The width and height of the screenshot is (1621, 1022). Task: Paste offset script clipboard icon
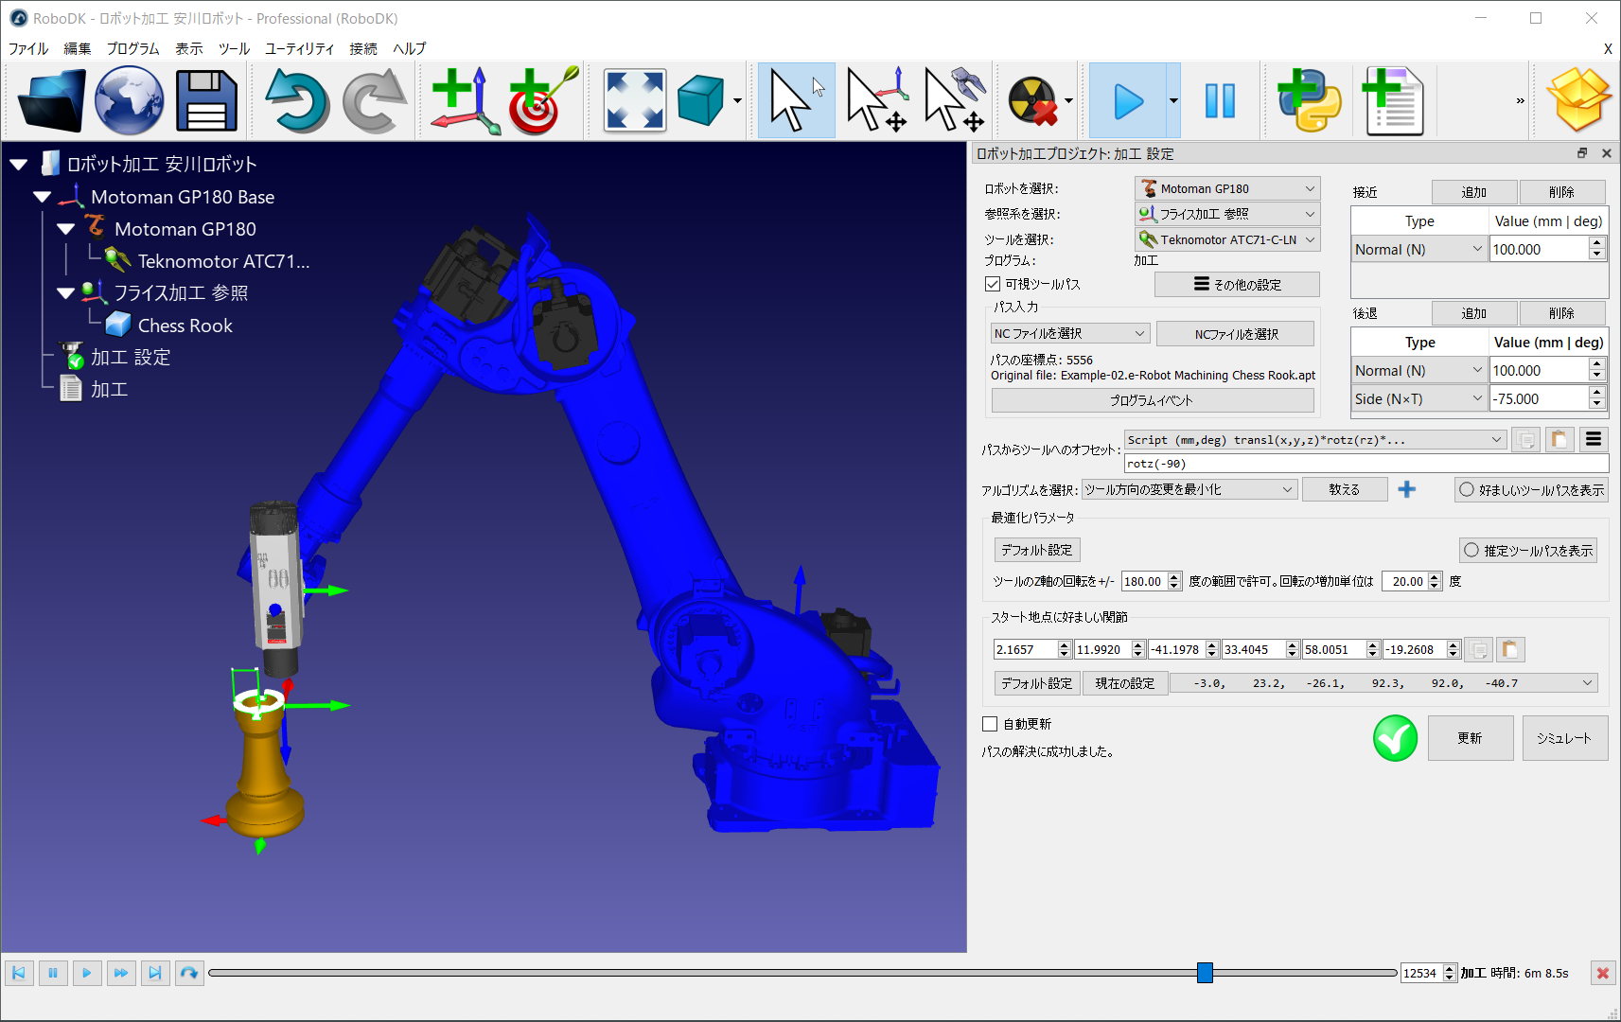pyautogui.click(x=1559, y=439)
